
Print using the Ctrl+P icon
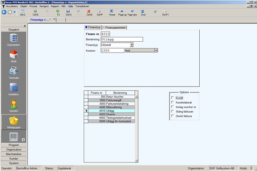click(99, 11)
